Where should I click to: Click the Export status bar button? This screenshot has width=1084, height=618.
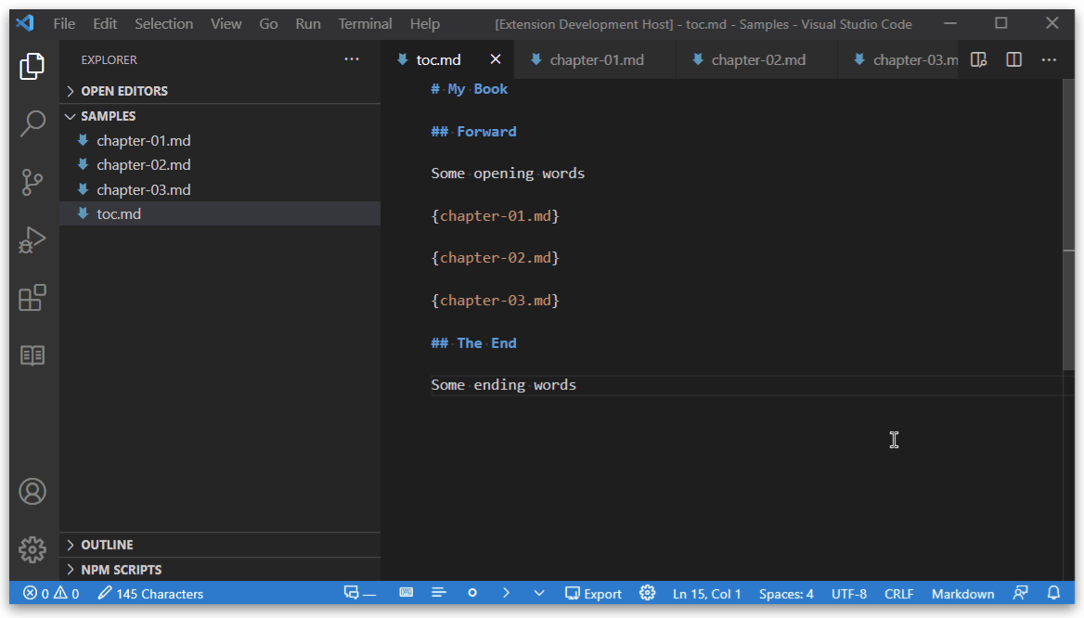coord(593,593)
